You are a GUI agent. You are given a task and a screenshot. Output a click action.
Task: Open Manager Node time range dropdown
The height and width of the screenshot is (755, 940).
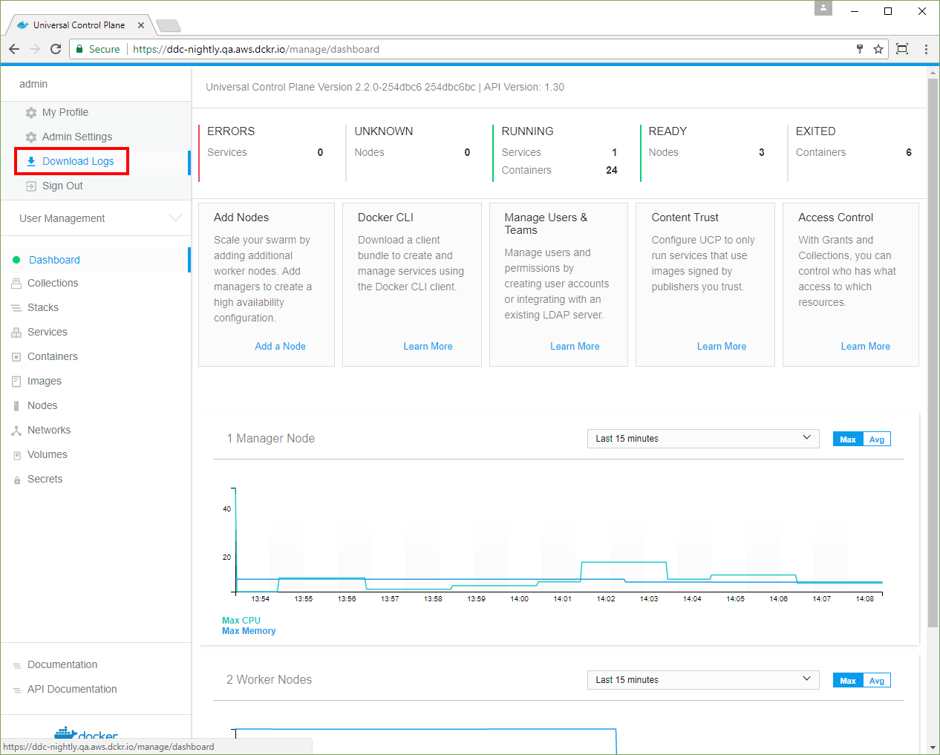[702, 439]
